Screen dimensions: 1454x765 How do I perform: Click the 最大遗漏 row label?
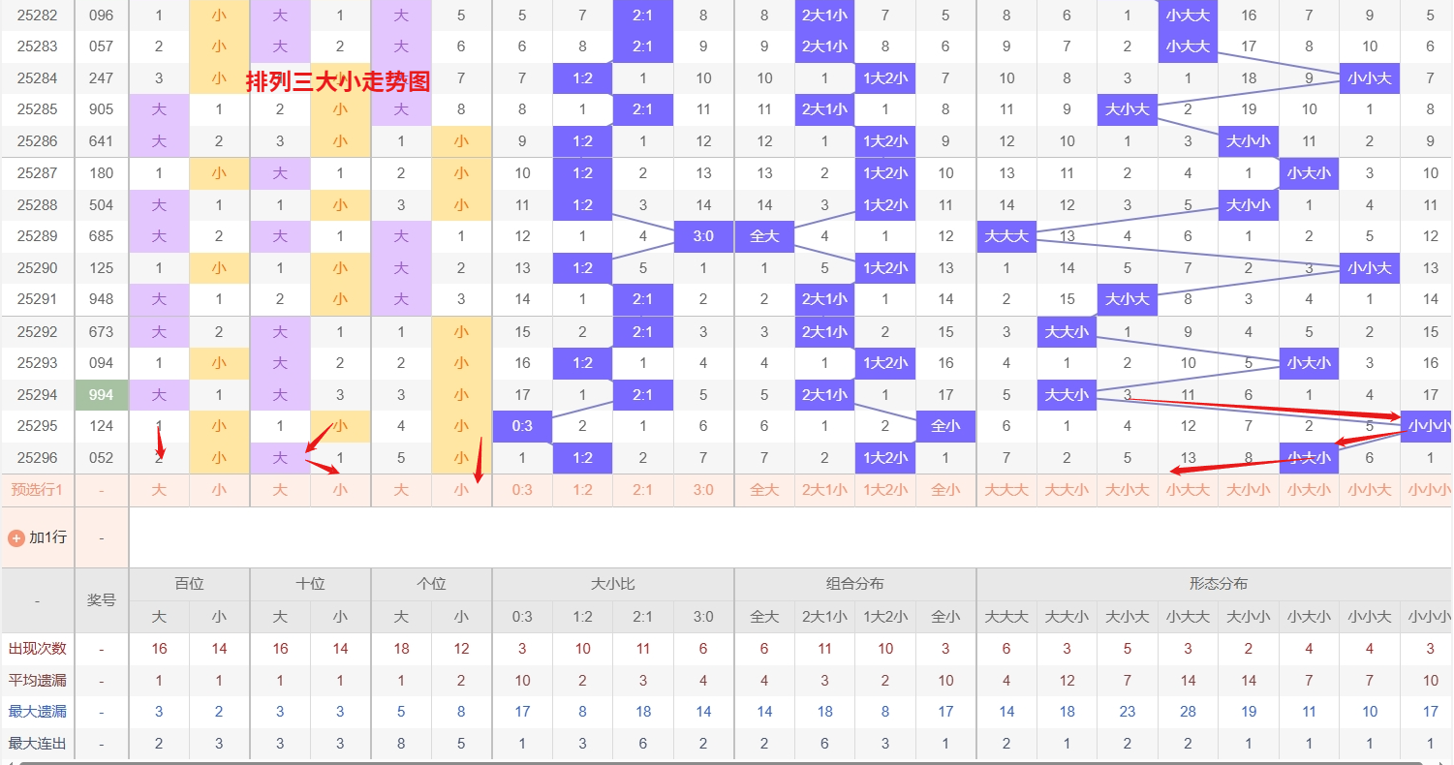pyautogui.click(x=38, y=712)
